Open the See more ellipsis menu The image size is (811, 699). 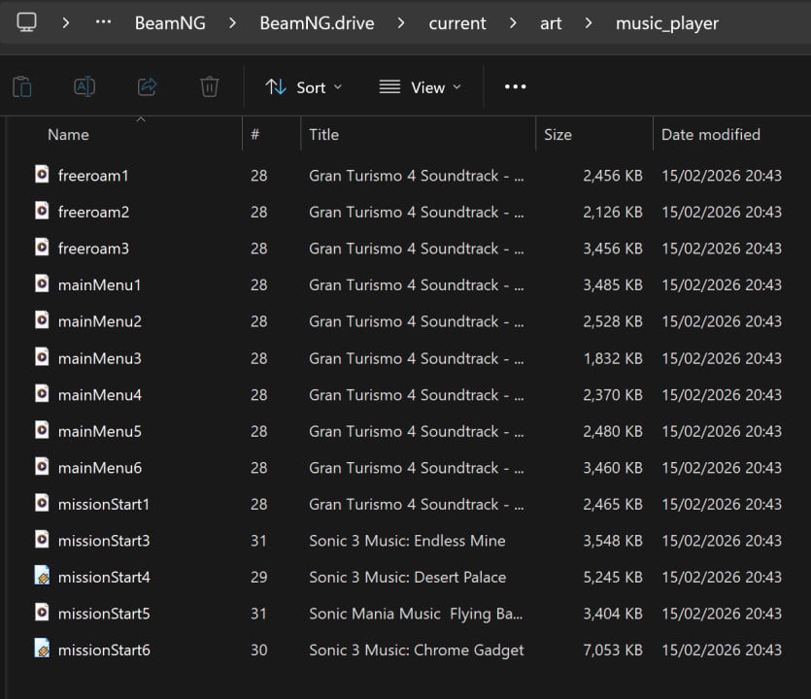pos(515,86)
